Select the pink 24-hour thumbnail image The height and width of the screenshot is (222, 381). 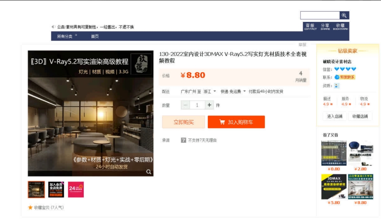coord(76,189)
